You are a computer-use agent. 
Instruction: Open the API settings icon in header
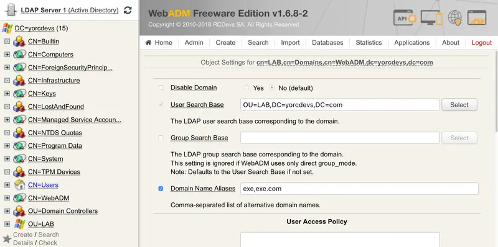click(405, 18)
